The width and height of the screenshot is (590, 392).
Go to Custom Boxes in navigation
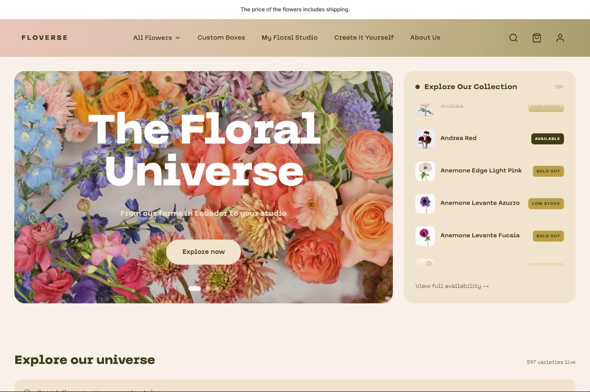[221, 38]
